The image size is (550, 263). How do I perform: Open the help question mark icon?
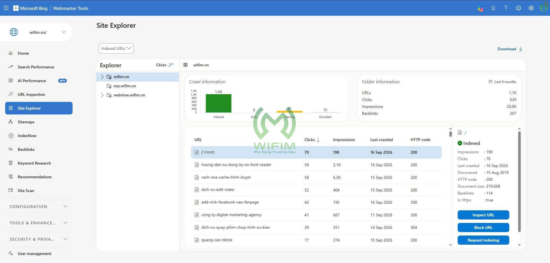pyautogui.click(x=506, y=8)
